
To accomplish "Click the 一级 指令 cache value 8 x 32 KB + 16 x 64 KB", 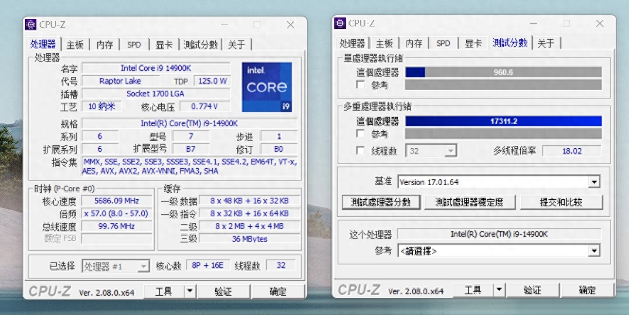I will pos(250,213).
